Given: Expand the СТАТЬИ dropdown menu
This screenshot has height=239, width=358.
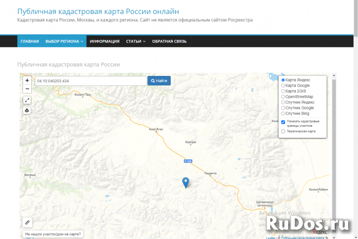Looking at the screenshot, I should (x=136, y=41).
